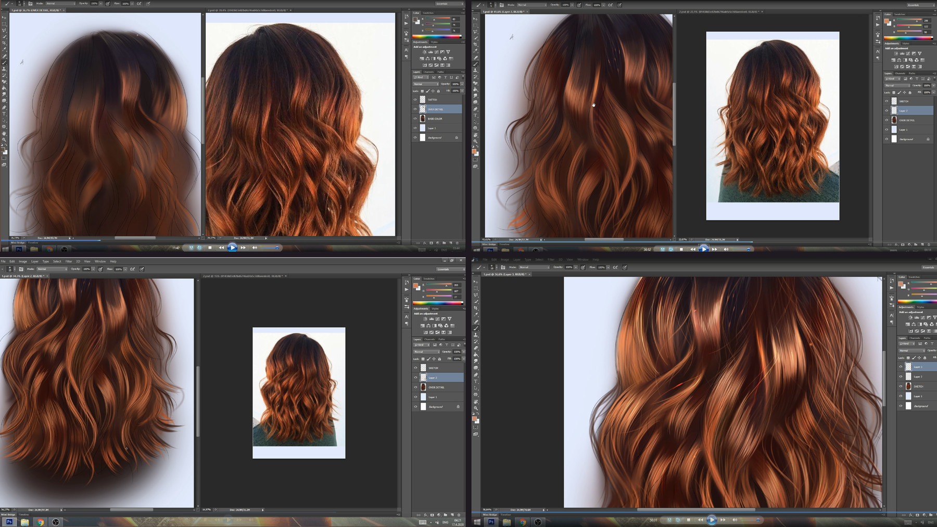
Task: Switch to Swatches tab in bottom-left window
Action: 429,279
